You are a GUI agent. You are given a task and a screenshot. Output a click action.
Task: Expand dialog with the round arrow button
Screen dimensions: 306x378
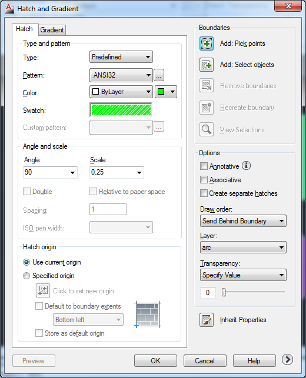tap(287, 360)
